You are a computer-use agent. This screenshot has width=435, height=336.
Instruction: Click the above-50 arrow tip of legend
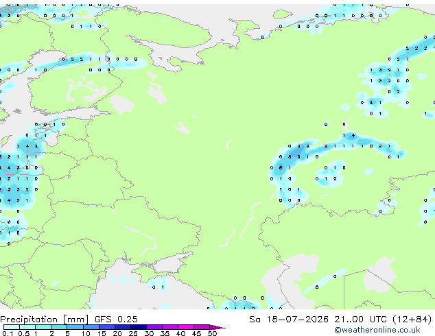217,327
